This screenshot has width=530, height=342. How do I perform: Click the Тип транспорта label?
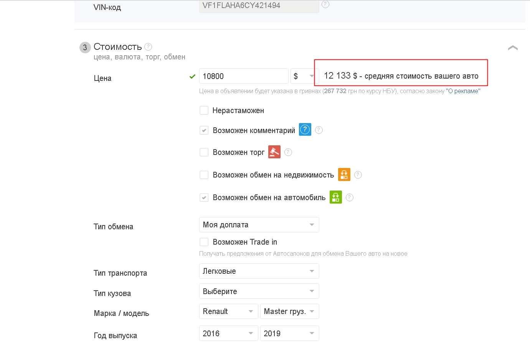click(x=120, y=273)
